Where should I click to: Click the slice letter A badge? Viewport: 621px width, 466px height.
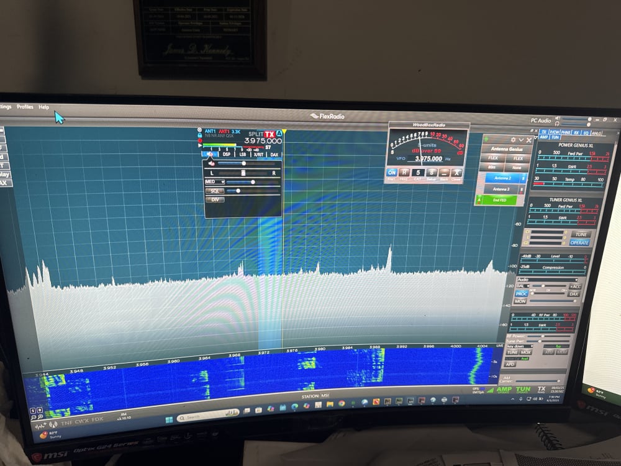point(279,134)
